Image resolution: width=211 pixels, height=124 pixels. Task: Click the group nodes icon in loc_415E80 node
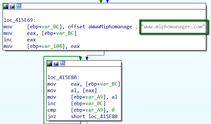click(x=63, y=63)
